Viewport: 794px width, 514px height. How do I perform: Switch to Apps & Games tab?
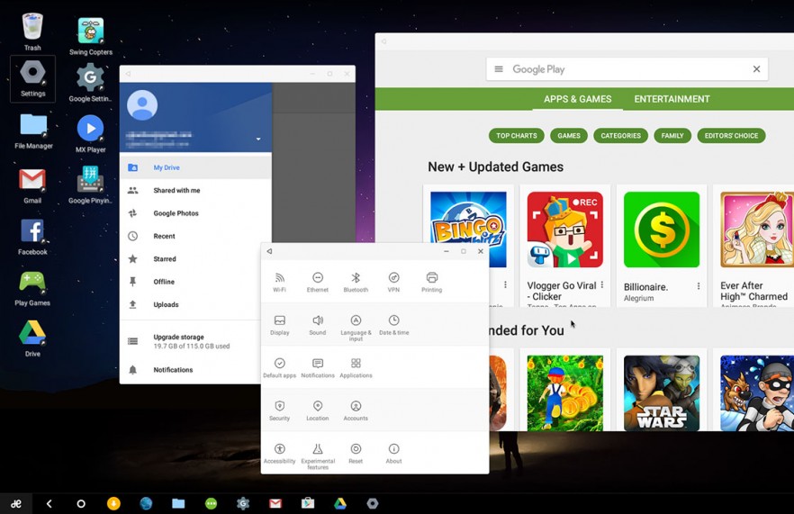[x=577, y=99]
